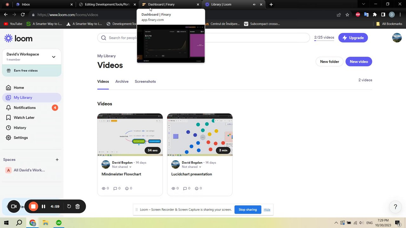
Task: Open the Windows Start menu
Action: tap(6, 223)
